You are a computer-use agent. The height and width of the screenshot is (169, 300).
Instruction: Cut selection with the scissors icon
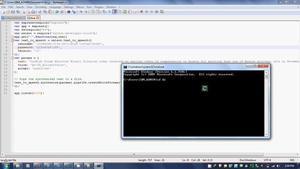tap(40, 12)
